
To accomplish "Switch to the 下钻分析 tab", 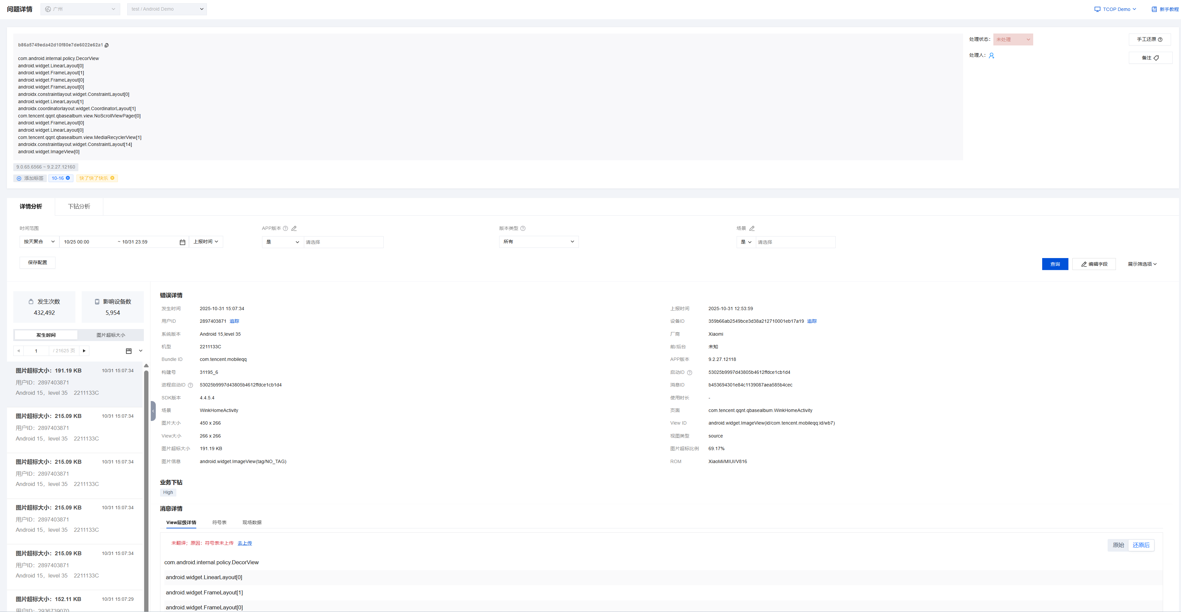I will pos(79,206).
